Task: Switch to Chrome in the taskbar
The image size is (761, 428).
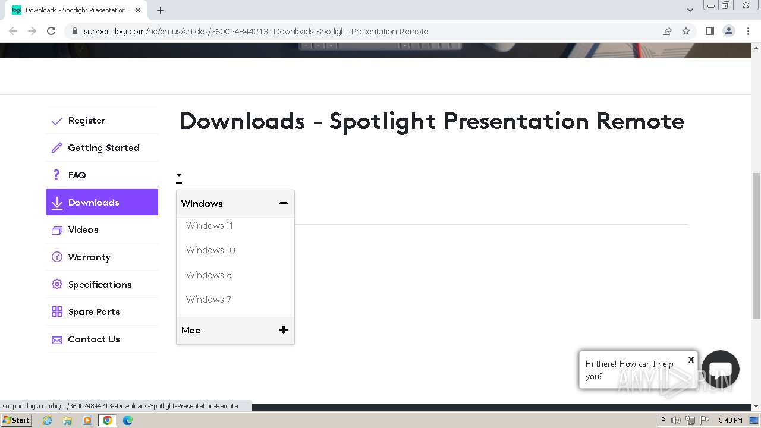Action: click(108, 420)
